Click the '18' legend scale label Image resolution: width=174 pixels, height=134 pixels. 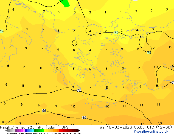[55, 133]
